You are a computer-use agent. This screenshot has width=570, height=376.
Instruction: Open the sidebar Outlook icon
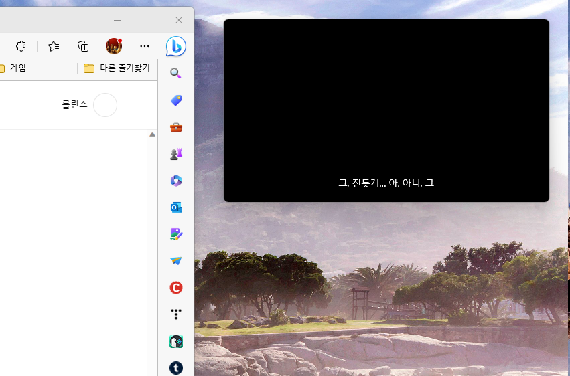[x=176, y=207]
